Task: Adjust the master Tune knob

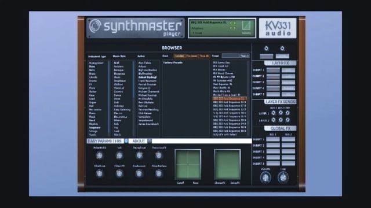Action: (283, 177)
